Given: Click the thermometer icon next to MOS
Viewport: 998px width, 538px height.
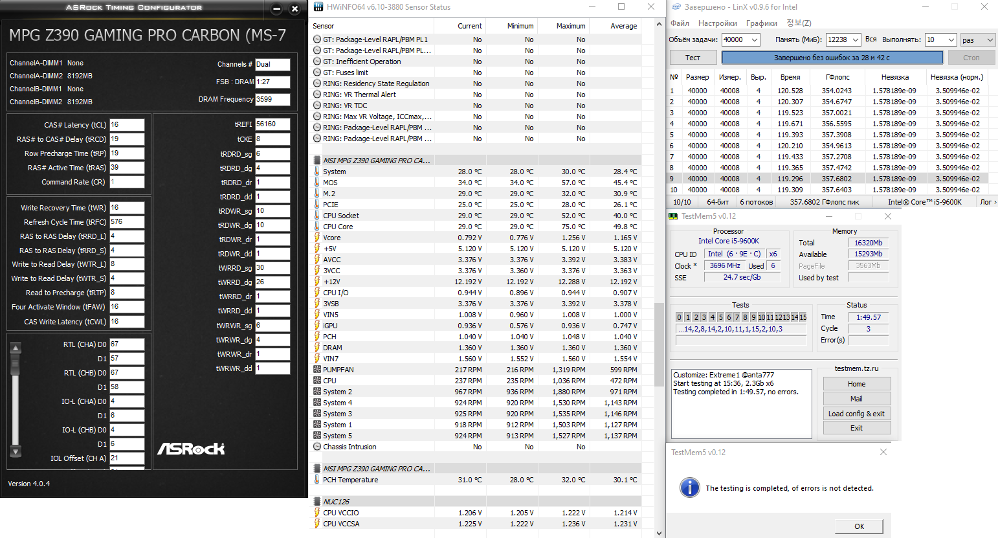Looking at the screenshot, I should point(317,183).
